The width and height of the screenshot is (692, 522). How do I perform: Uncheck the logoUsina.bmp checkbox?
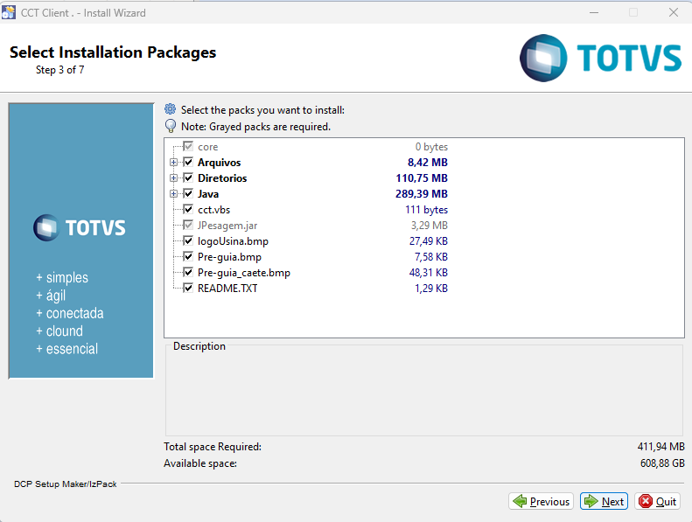tap(188, 240)
